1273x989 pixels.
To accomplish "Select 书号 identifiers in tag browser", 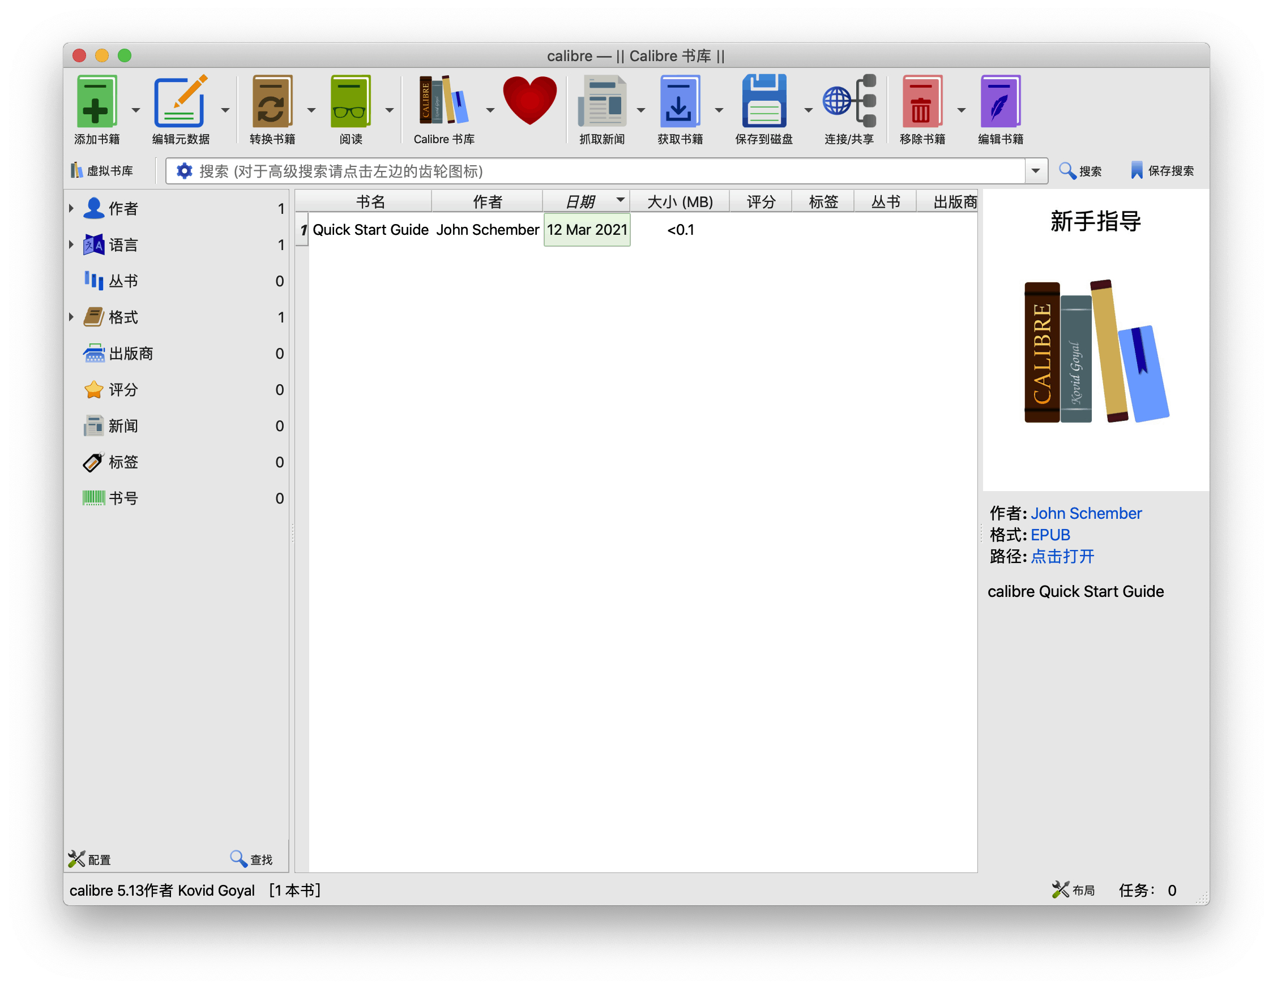I will 176,498.
